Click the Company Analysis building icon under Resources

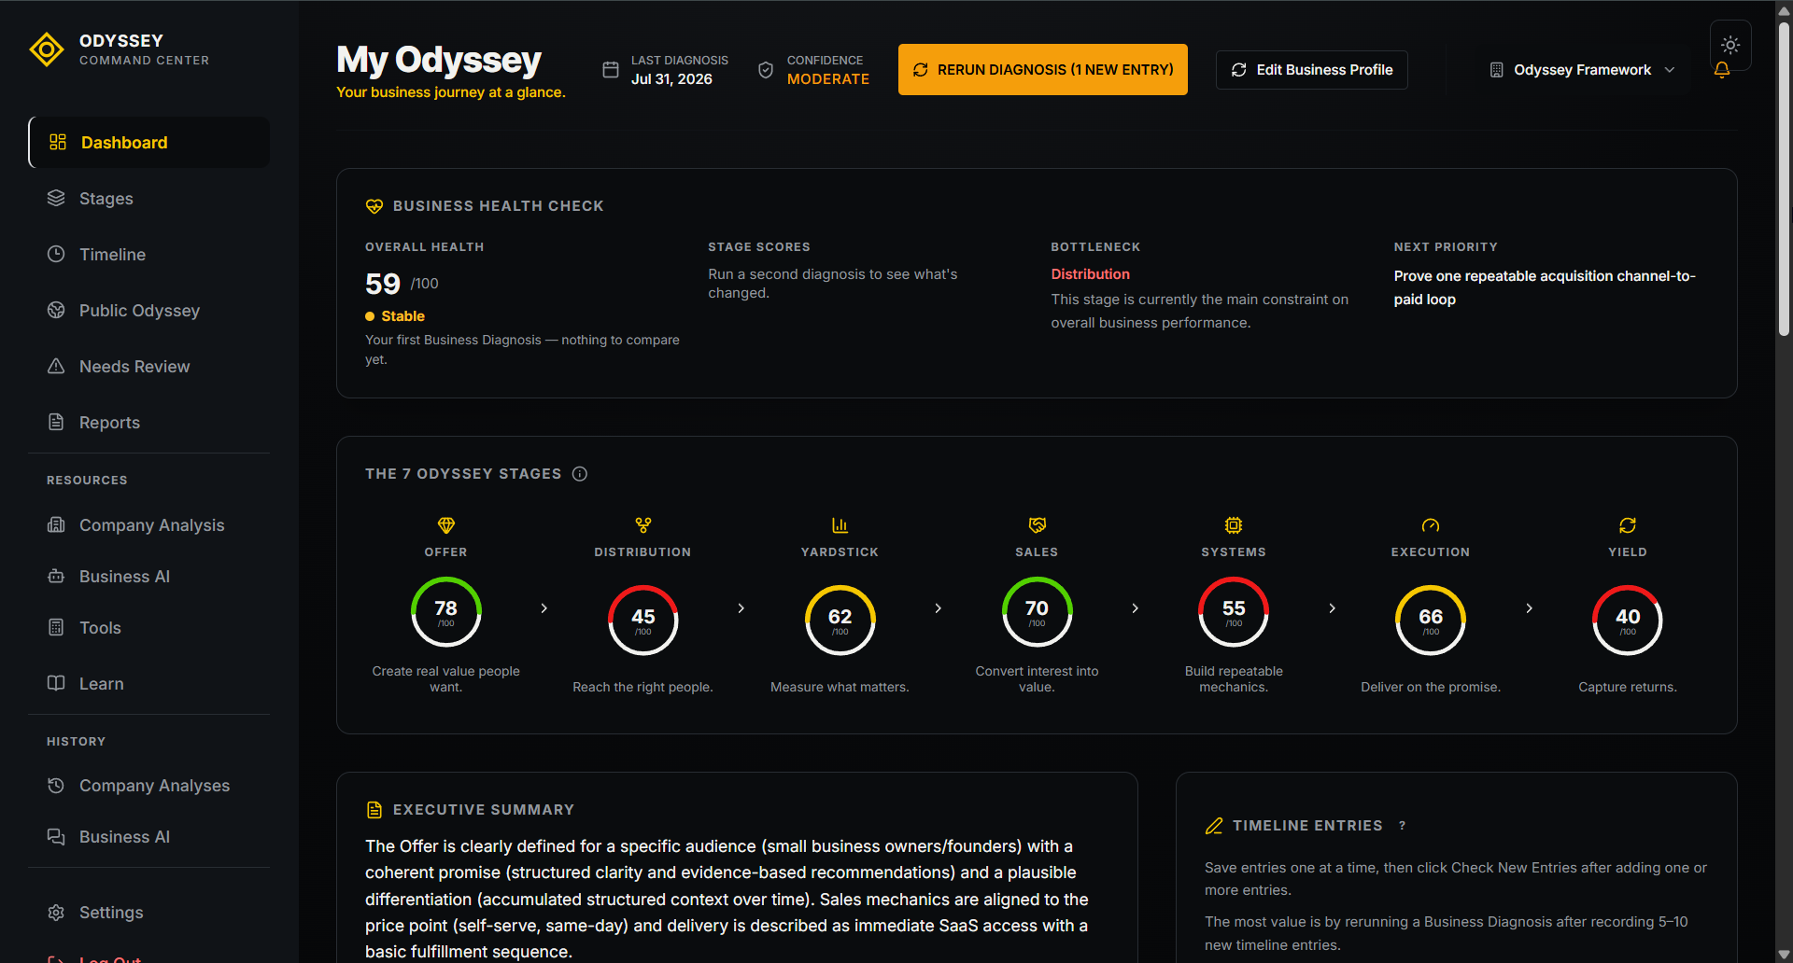56,524
